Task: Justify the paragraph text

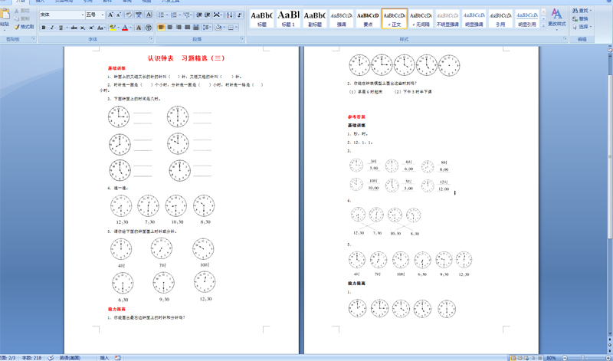Action: click(x=187, y=28)
